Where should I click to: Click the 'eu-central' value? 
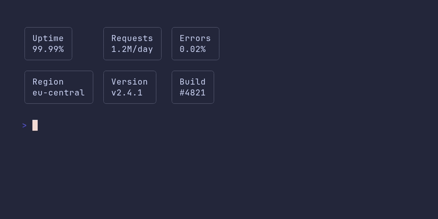59,93
